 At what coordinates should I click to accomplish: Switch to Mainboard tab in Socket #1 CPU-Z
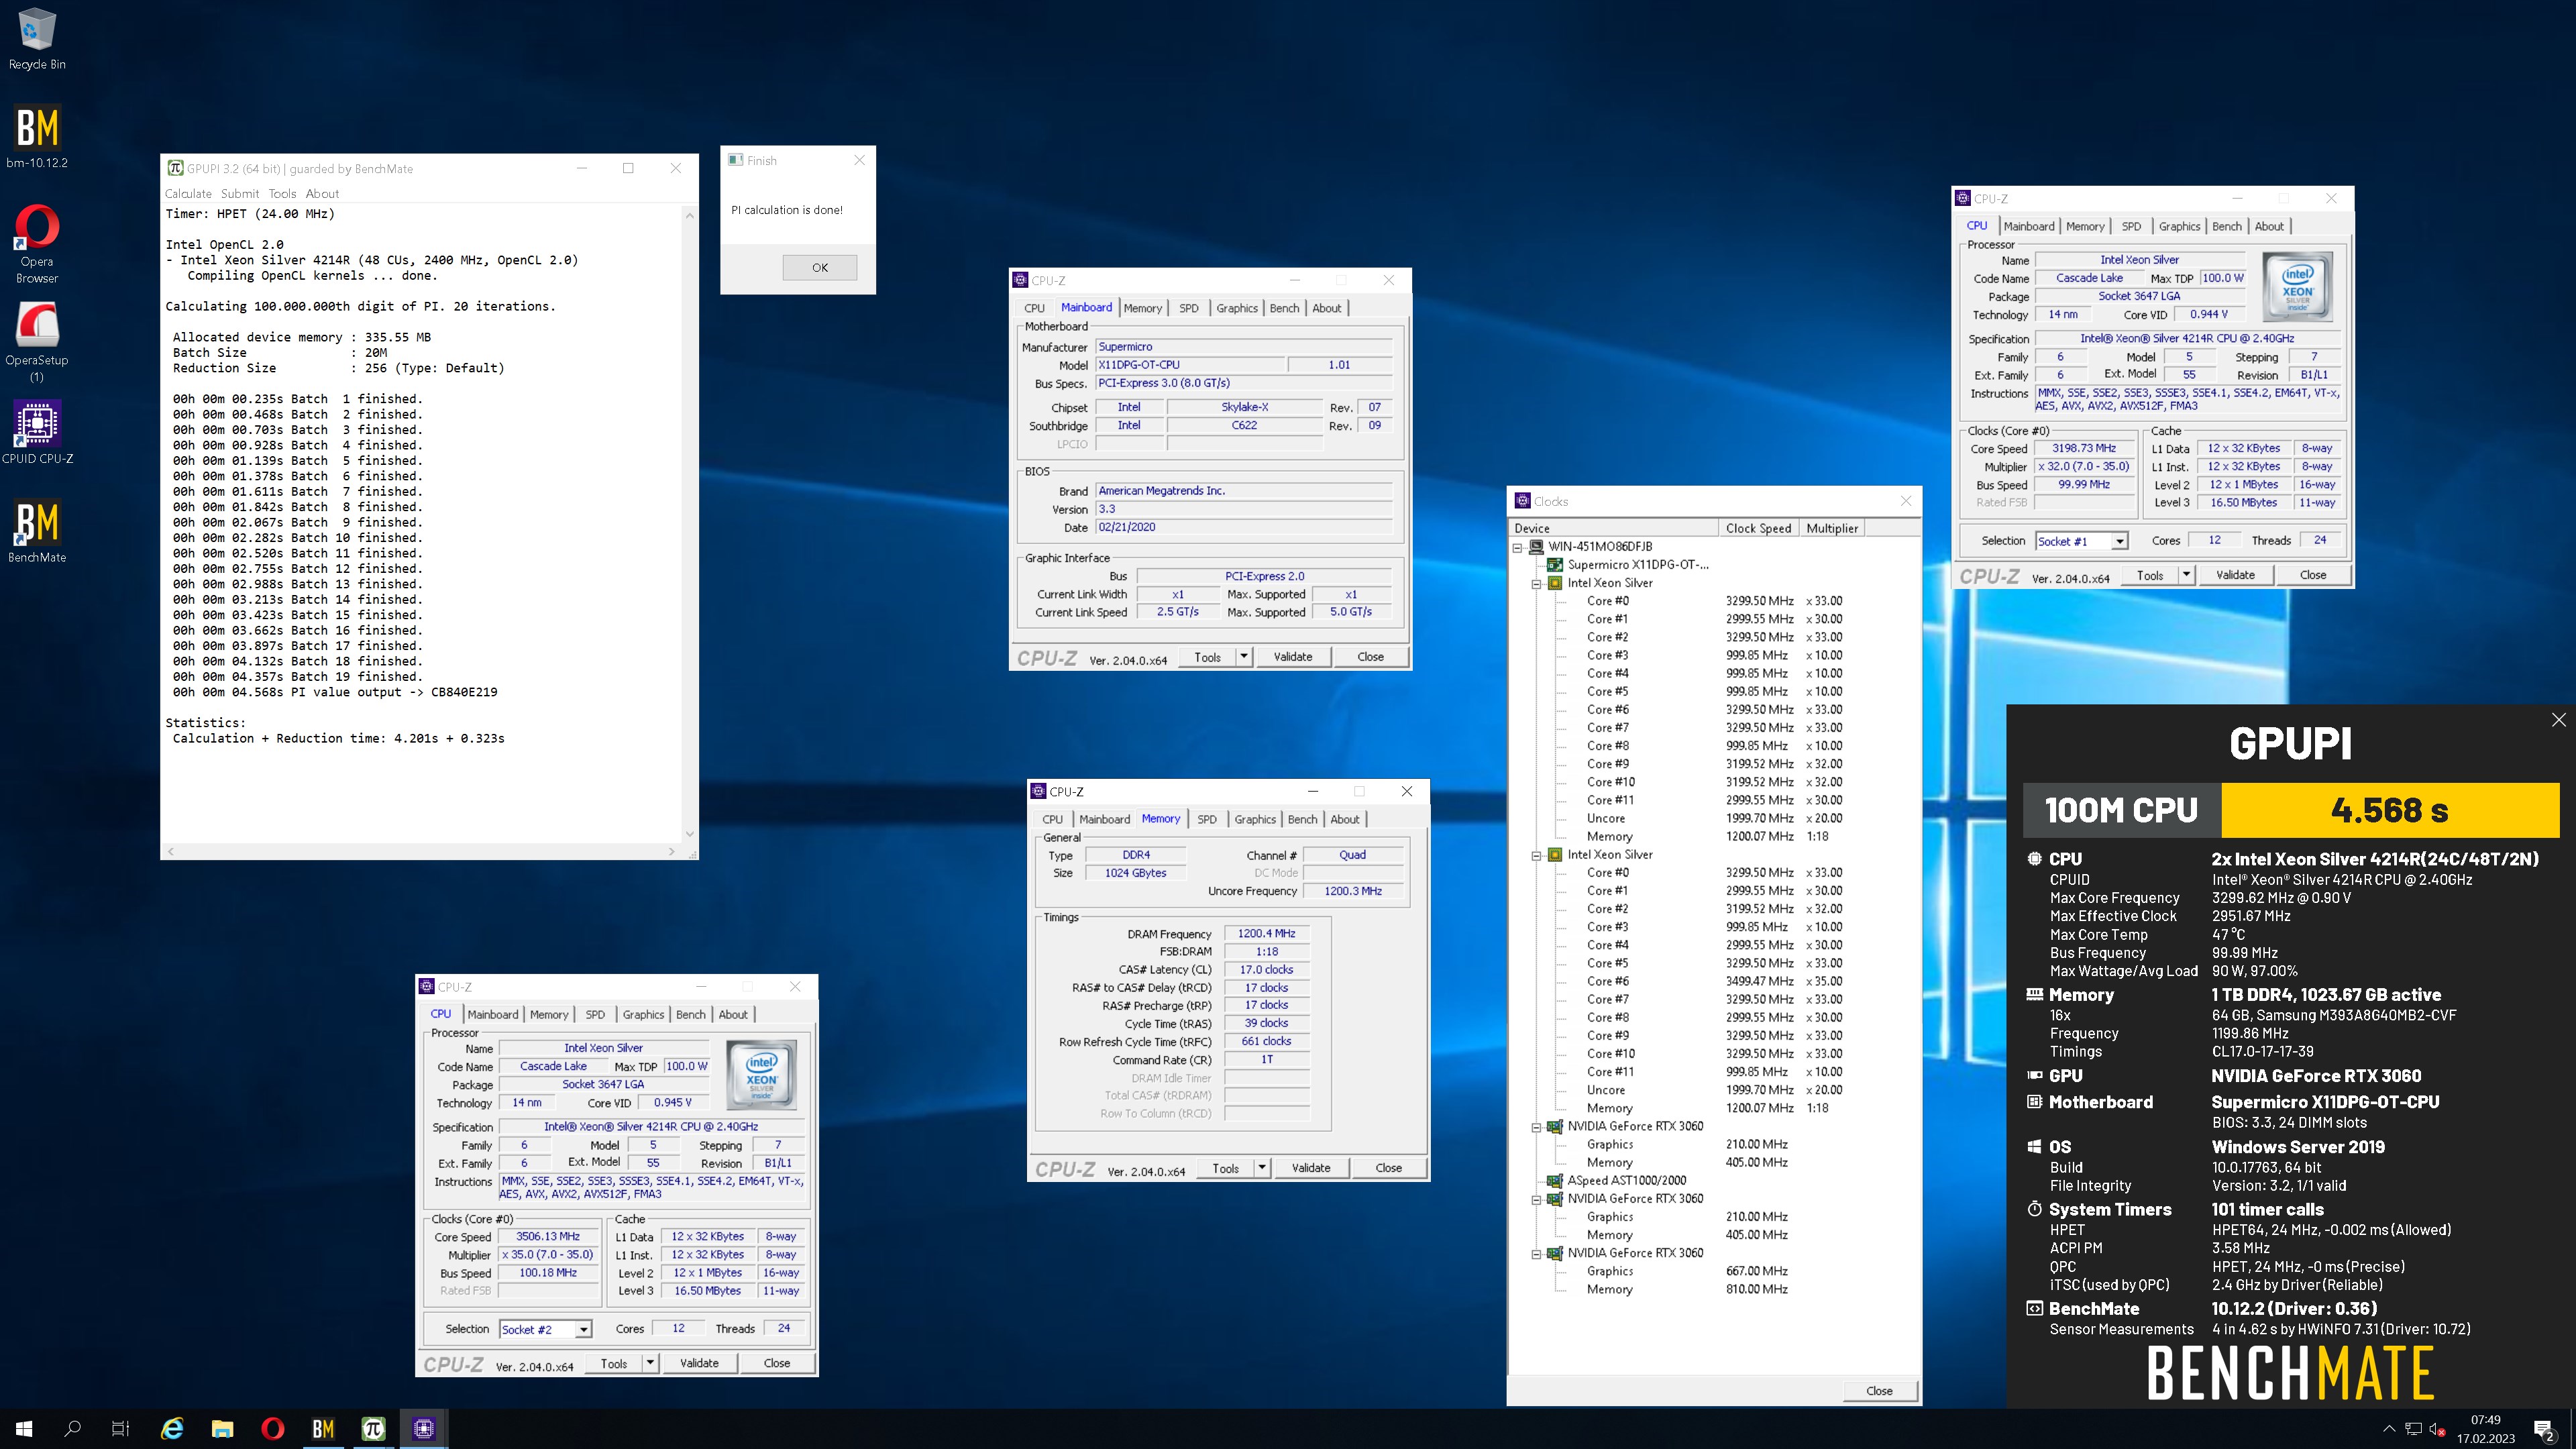pyautogui.click(x=2029, y=226)
